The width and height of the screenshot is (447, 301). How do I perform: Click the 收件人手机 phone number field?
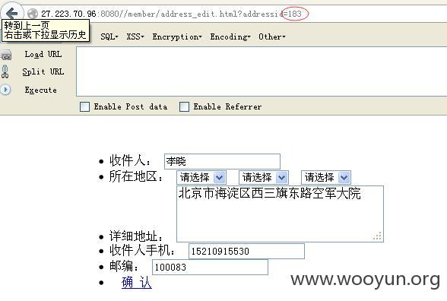point(246,251)
